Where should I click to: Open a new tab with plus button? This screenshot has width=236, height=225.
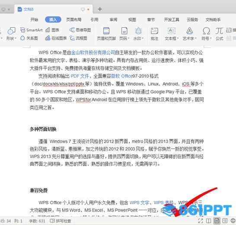point(100,9)
